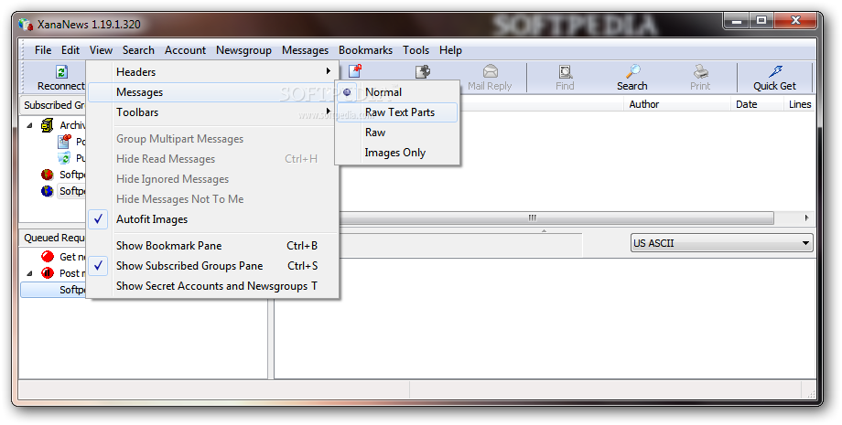Click the red Get news queue icon

(x=48, y=257)
